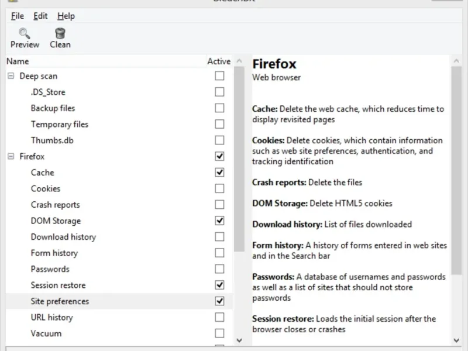
Task: Click the bold Session restore: description label
Action: pyautogui.click(x=283, y=319)
